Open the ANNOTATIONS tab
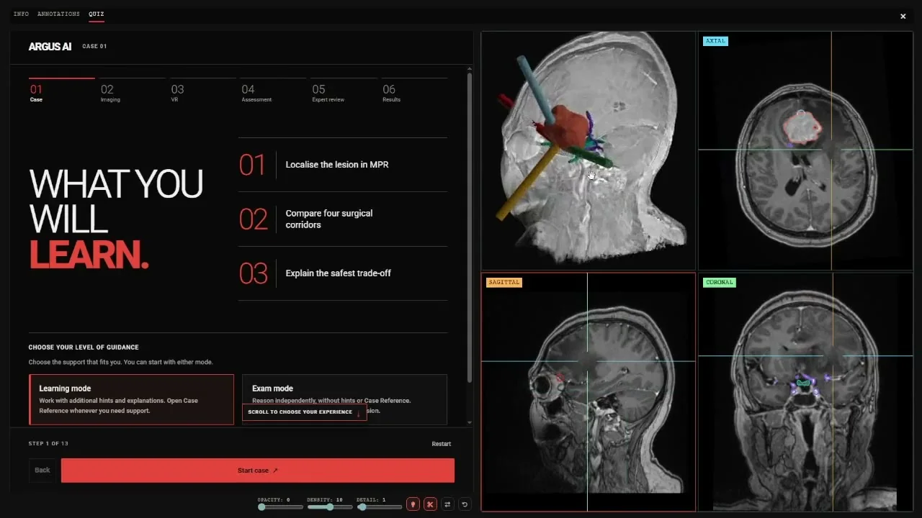The height and width of the screenshot is (518, 922). [58, 14]
